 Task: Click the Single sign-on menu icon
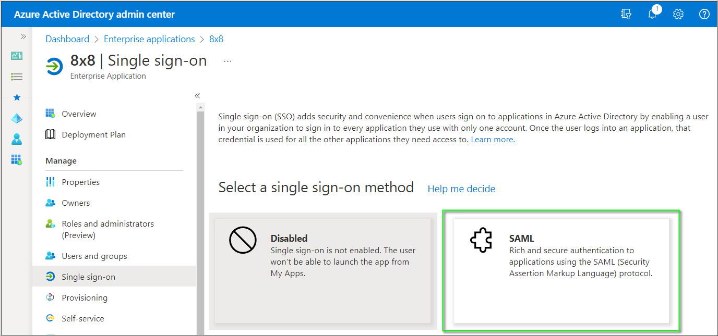click(x=50, y=277)
